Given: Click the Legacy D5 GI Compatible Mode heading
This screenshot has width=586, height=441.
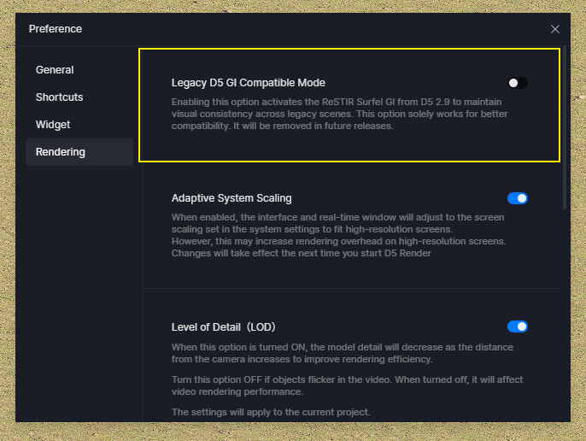Looking at the screenshot, I should pos(248,83).
